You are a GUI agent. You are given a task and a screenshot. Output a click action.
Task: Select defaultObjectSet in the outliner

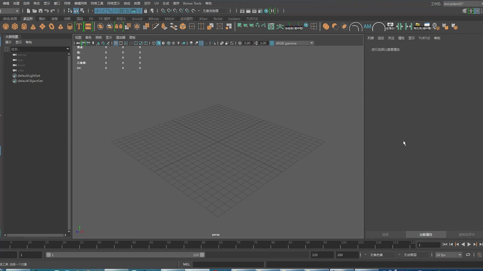click(x=30, y=81)
